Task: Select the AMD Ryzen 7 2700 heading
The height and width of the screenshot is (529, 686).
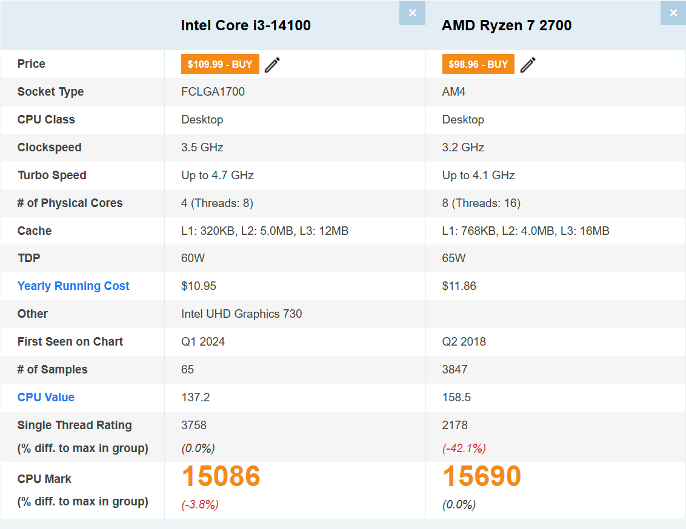Action: (x=507, y=25)
